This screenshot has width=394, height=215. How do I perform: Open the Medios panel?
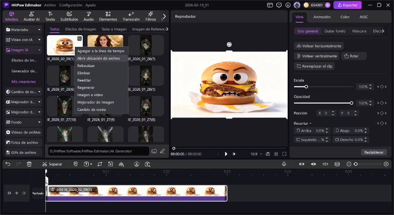tap(11, 16)
